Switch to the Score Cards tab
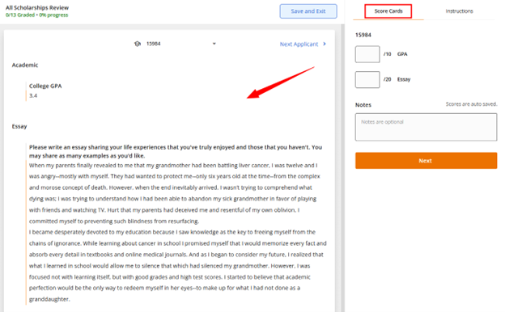 click(x=388, y=11)
